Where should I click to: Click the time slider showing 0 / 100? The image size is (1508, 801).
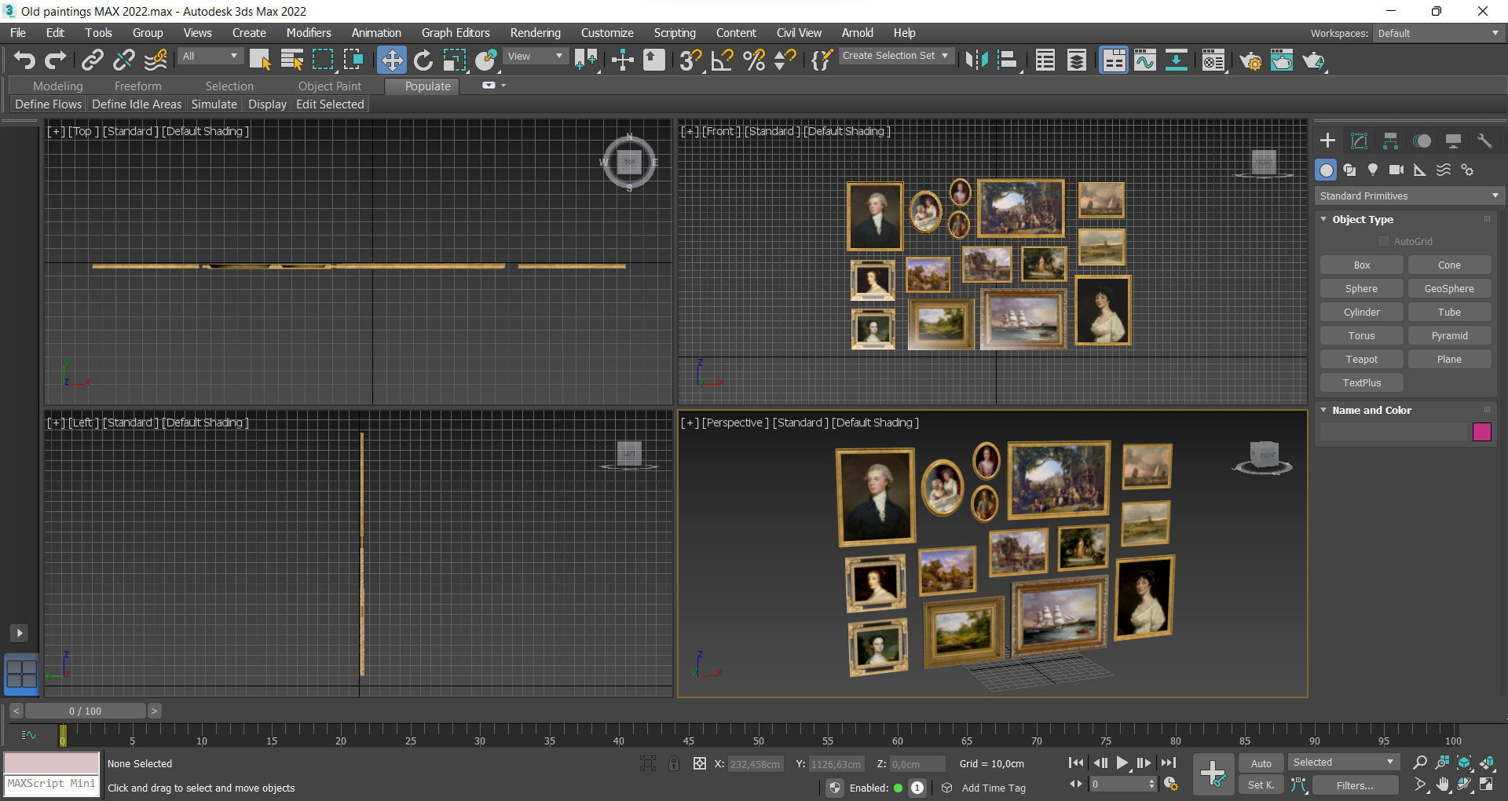tap(85, 711)
